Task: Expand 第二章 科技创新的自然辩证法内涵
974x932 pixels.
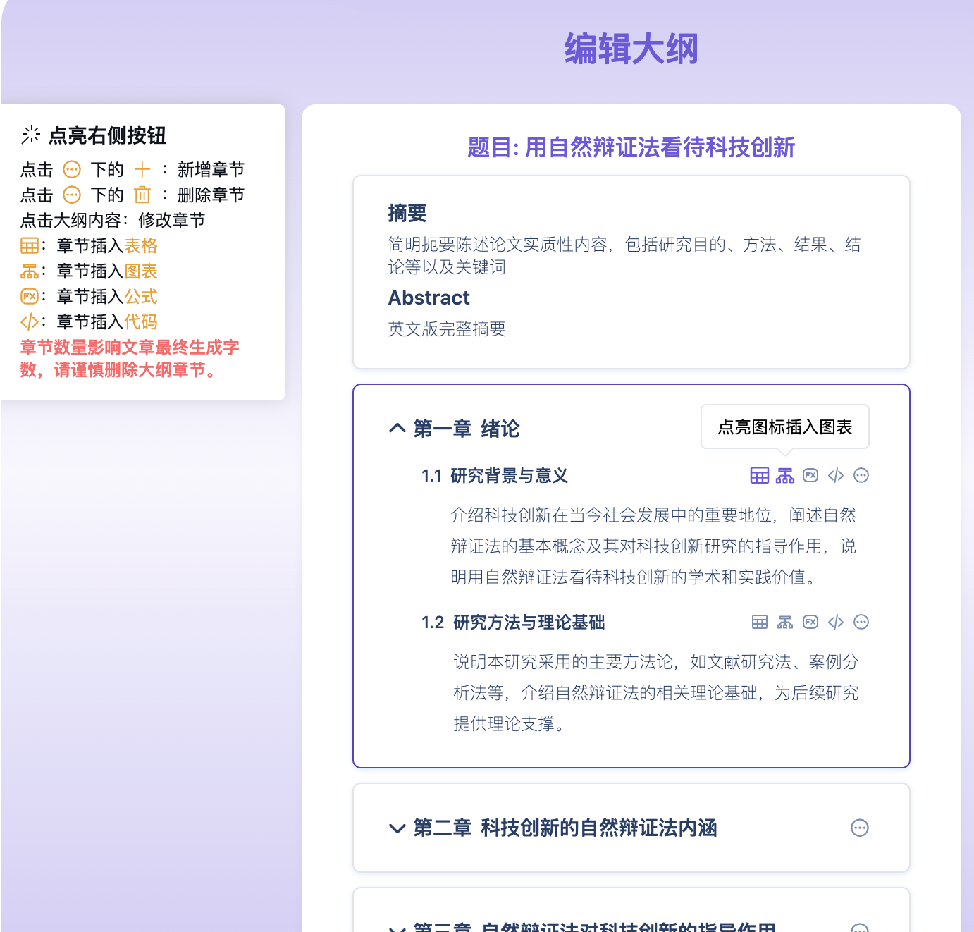Action: [x=396, y=830]
